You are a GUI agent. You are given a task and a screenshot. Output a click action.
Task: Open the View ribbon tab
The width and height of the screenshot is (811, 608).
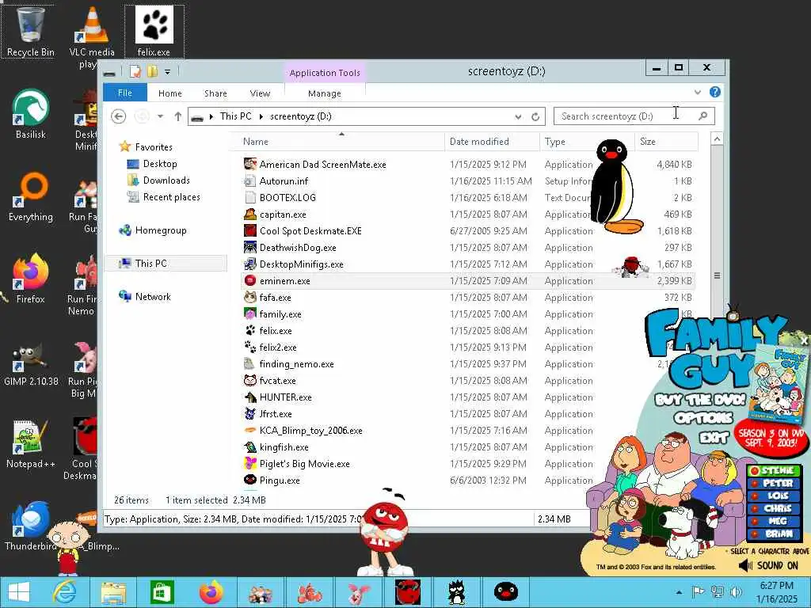coord(260,93)
